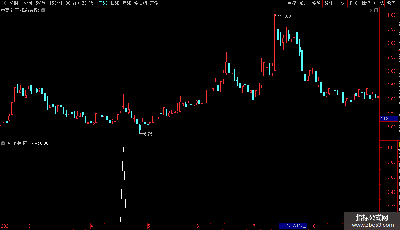This screenshot has width=400, height=230.
Task: Click the 6.75 low price label
Action: click(148, 134)
